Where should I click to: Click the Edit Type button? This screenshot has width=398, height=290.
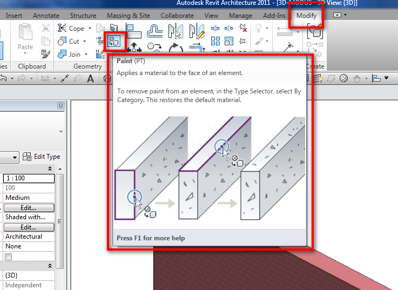pos(42,157)
